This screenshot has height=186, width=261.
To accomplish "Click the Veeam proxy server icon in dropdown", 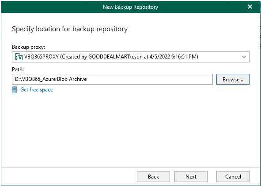I will click(19, 57).
